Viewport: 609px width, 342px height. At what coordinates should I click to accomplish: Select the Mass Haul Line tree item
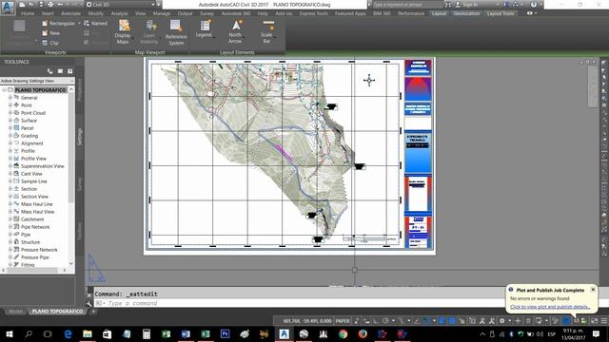point(36,204)
